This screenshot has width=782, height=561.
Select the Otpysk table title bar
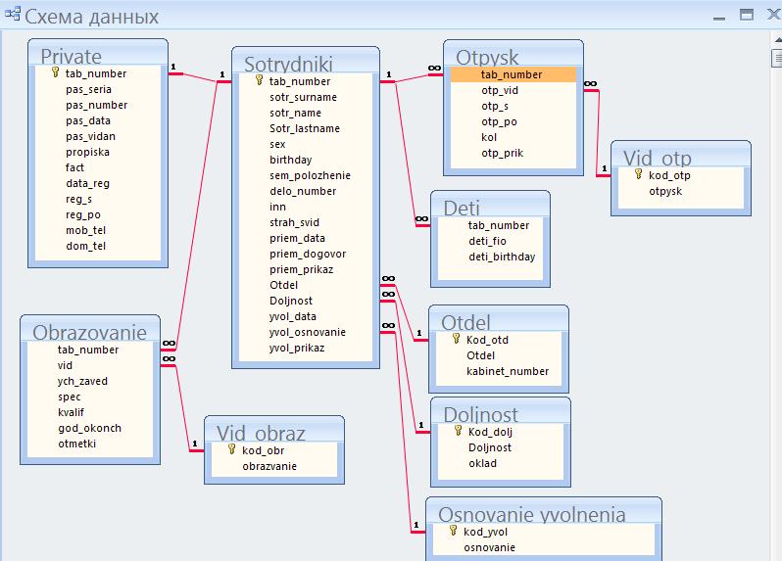513,54
